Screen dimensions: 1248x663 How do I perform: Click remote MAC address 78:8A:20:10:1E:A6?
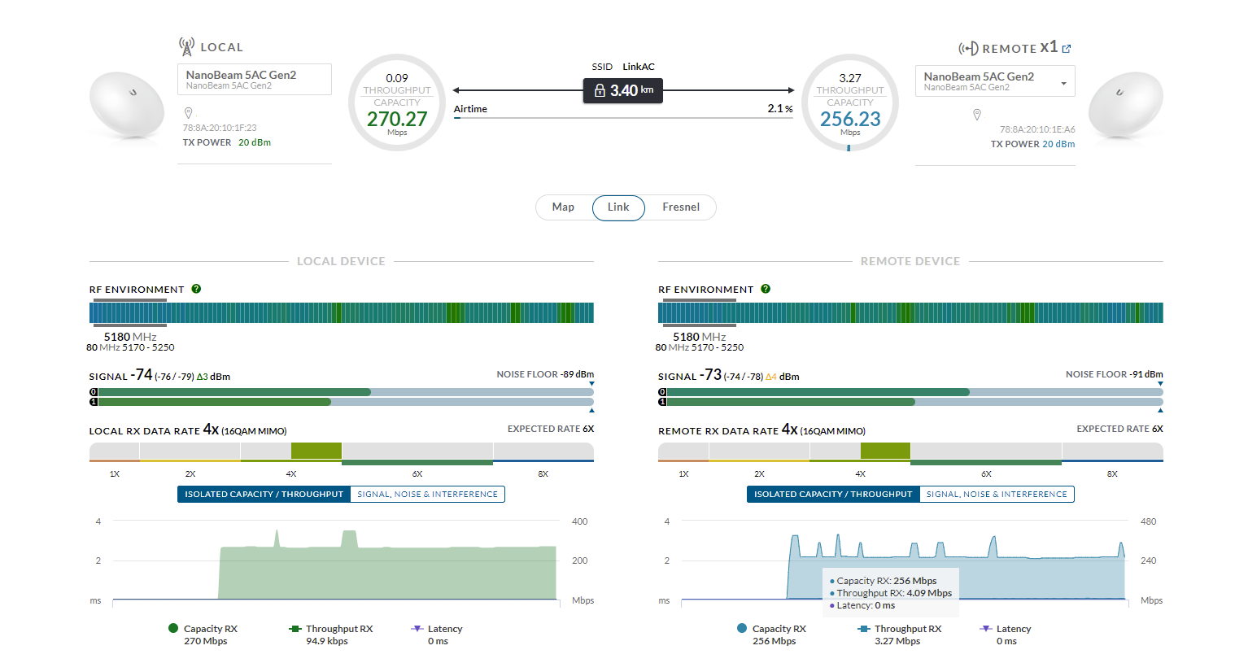click(x=1037, y=129)
